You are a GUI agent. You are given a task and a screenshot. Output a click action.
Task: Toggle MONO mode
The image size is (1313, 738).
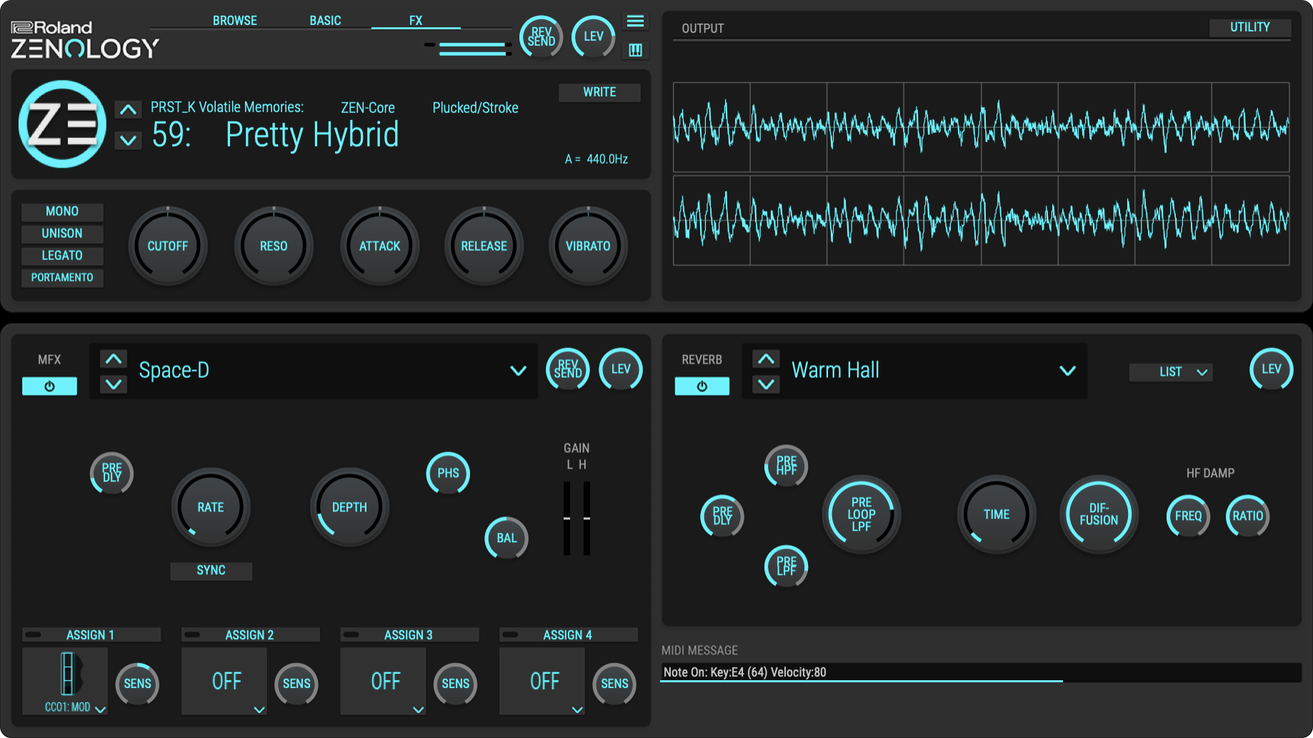[x=62, y=211]
